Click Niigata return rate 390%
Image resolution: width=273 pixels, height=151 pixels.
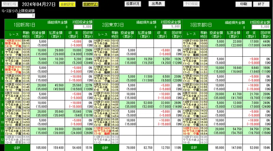click(88, 131)
